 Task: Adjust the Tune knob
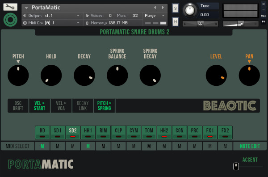(x=190, y=10)
